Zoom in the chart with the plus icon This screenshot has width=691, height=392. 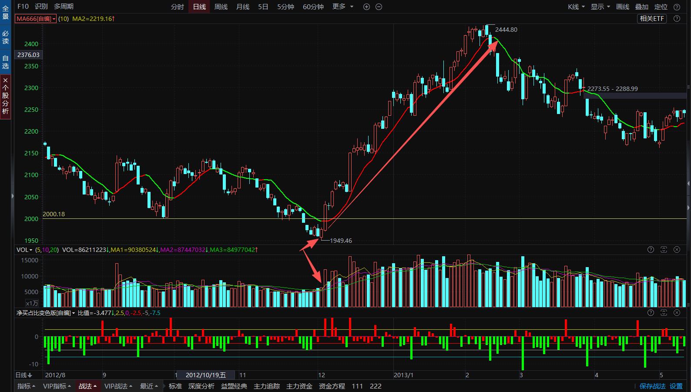pyautogui.click(x=366, y=7)
